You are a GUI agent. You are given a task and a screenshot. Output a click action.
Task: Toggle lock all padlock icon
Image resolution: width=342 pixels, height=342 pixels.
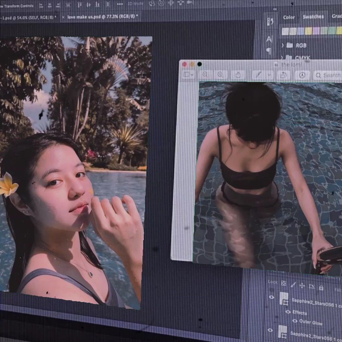click(321, 288)
